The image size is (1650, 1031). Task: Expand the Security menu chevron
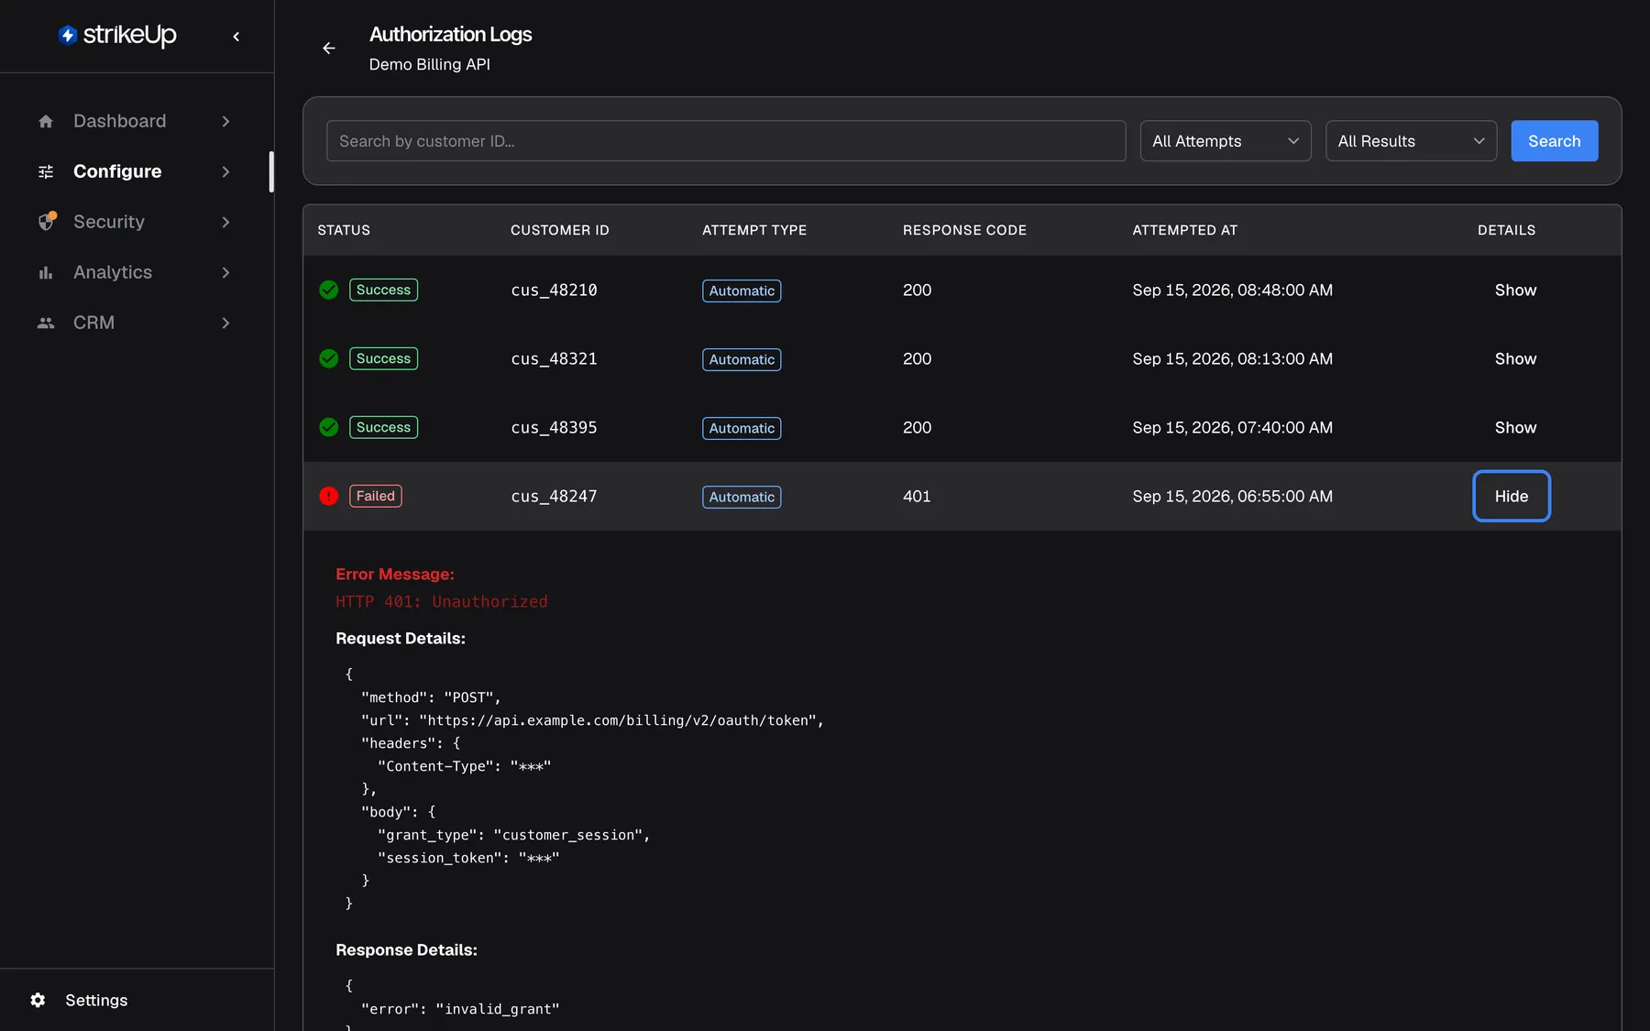click(x=225, y=222)
